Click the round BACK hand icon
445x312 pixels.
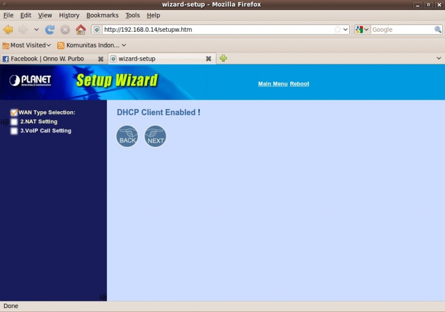pos(127,136)
